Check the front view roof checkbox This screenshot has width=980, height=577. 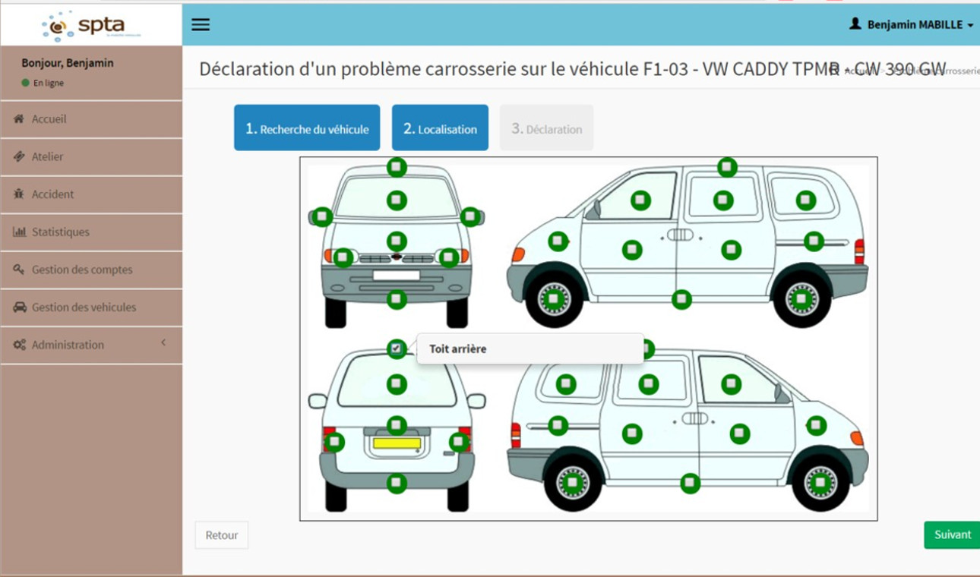point(397,167)
